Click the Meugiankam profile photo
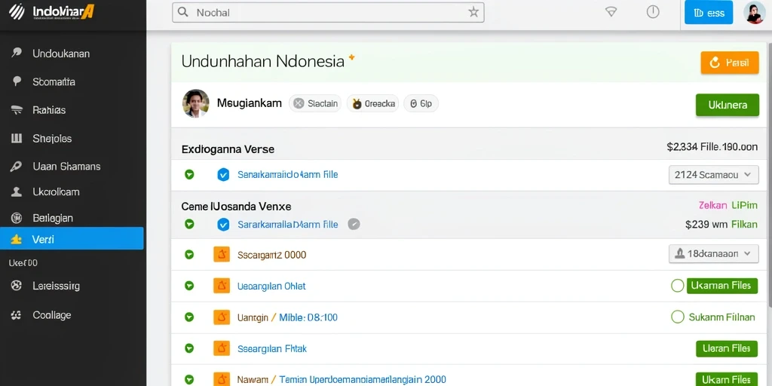The image size is (772, 386). point(195,103)
